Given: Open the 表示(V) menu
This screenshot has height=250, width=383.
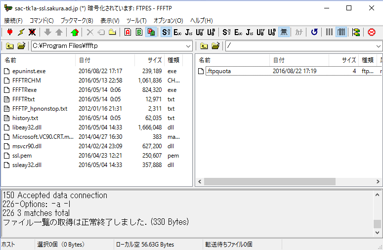Looking at the screenshot, I should click(110, 21).
